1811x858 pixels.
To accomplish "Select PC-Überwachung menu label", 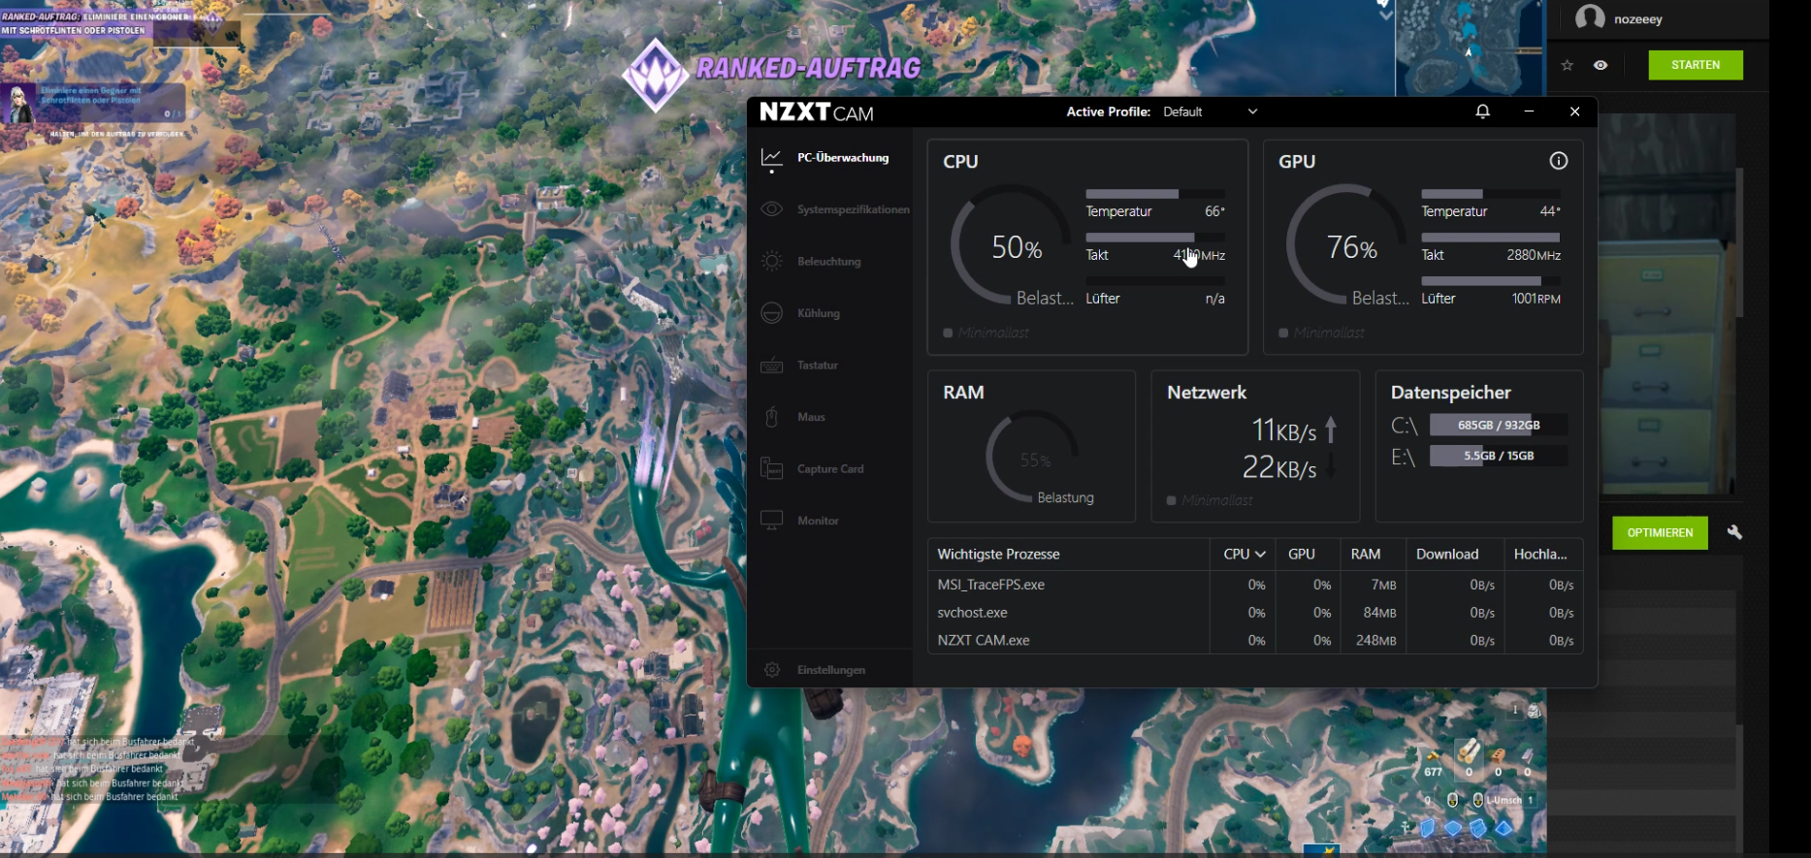I will (x=843, y=157).
